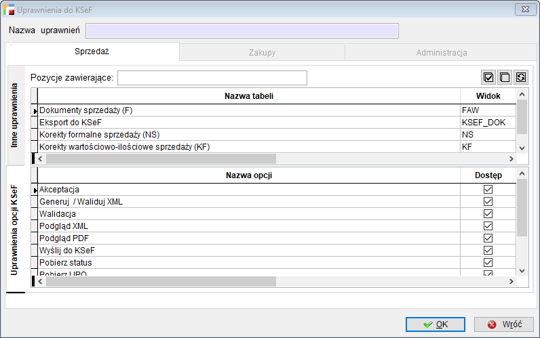Click the deselect-all empty box icon

(x=504, y=77)
